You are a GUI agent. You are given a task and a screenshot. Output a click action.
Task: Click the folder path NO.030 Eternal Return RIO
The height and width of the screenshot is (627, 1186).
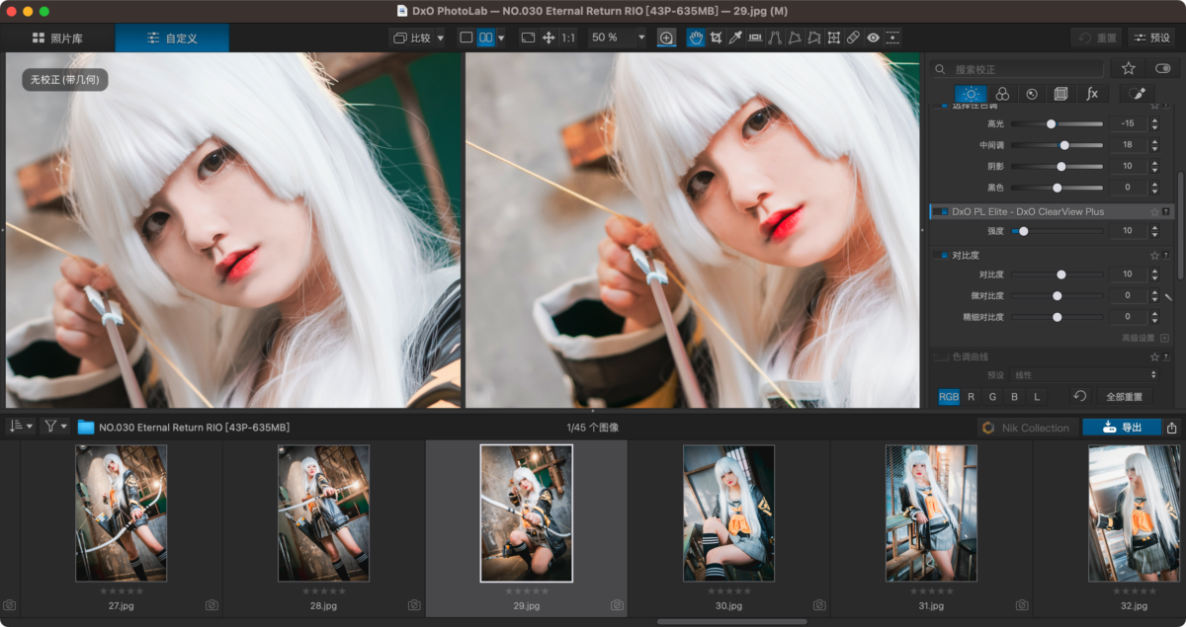[x=194, y=428]
